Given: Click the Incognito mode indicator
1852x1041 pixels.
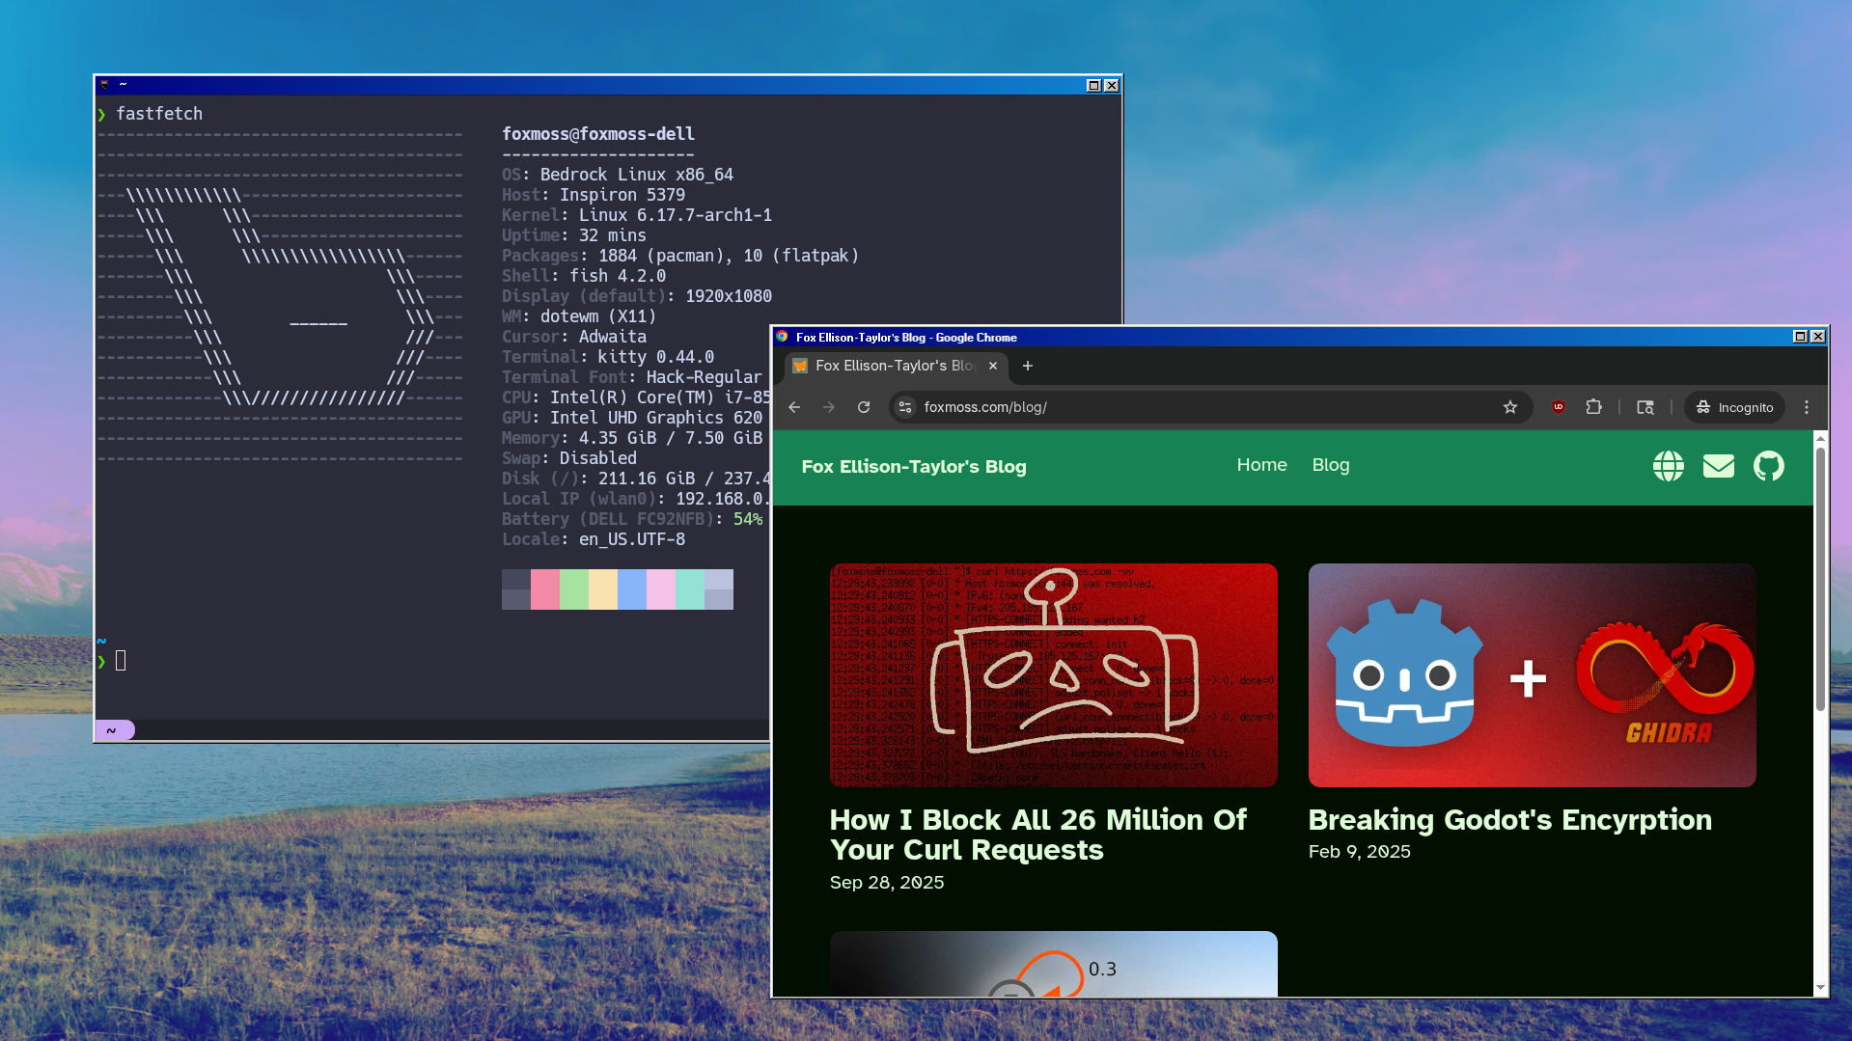Looking at the screenshot, I should pyautogui.click(x=1733, y=407).
